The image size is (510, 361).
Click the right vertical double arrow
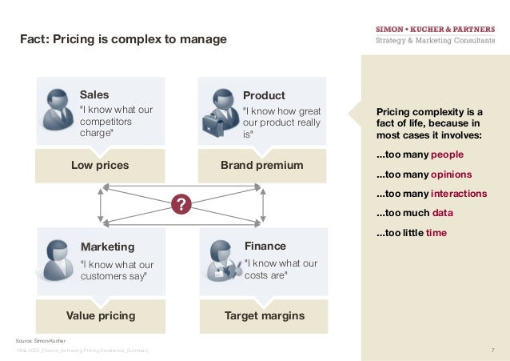[263, 205]
